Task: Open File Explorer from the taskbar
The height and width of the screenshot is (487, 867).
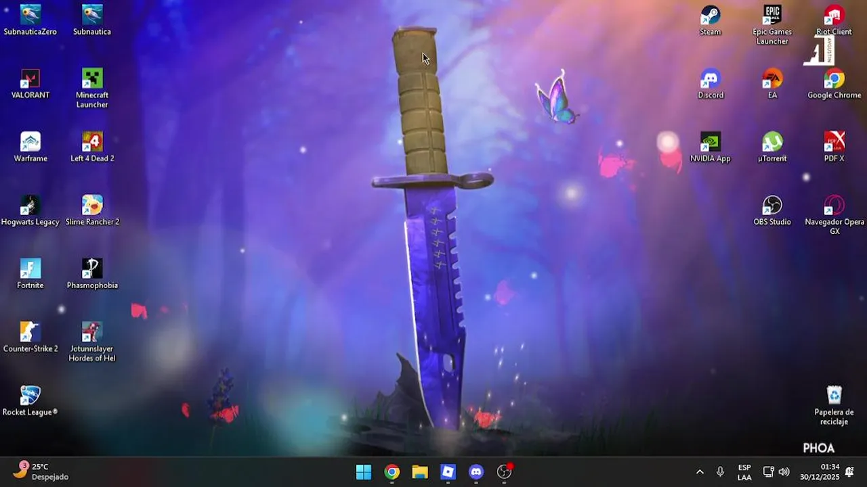Action: click(420, 471)
